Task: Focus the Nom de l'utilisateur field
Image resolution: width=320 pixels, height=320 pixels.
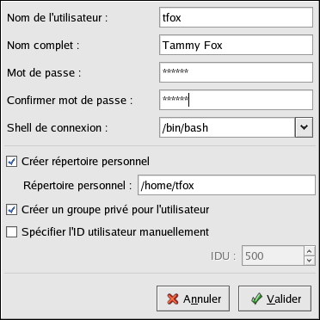Action: 236,17
